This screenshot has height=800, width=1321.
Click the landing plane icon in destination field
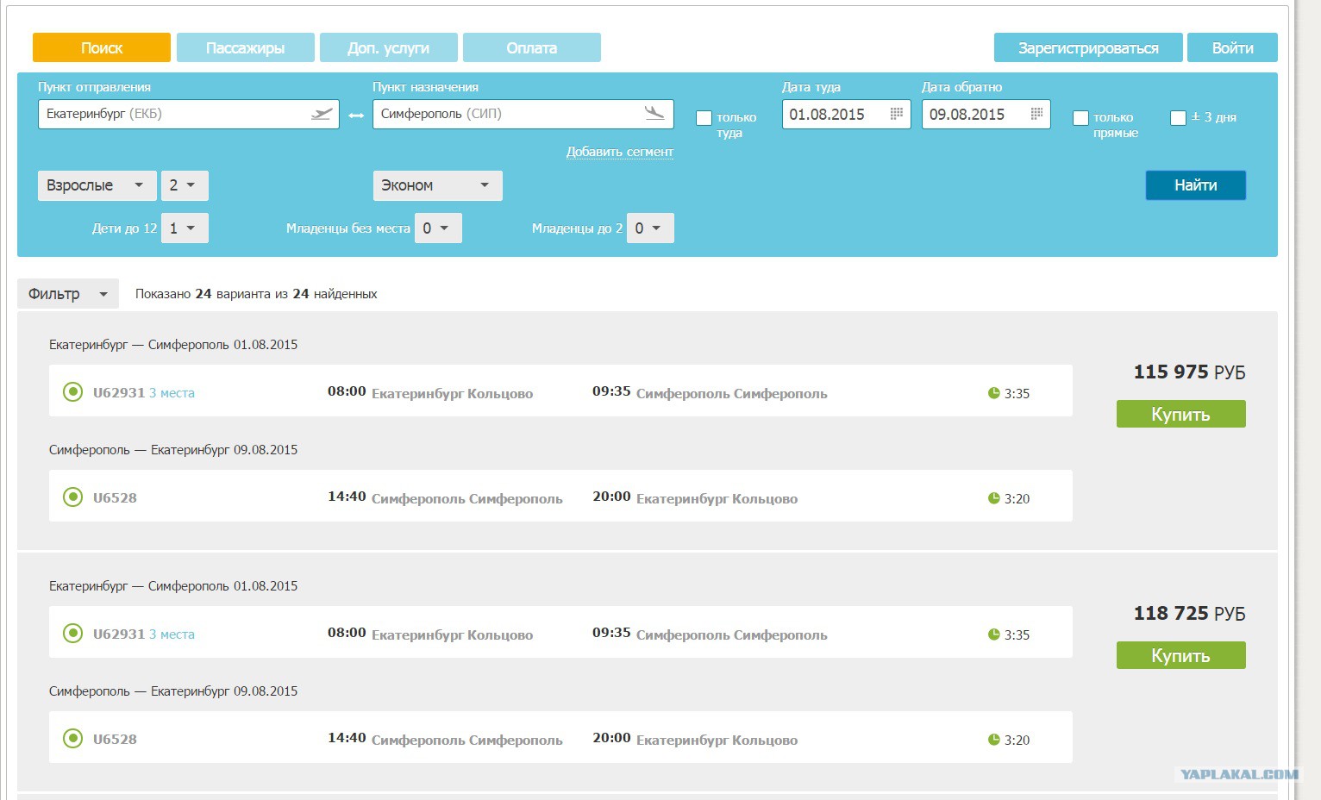tap(654, 113)
